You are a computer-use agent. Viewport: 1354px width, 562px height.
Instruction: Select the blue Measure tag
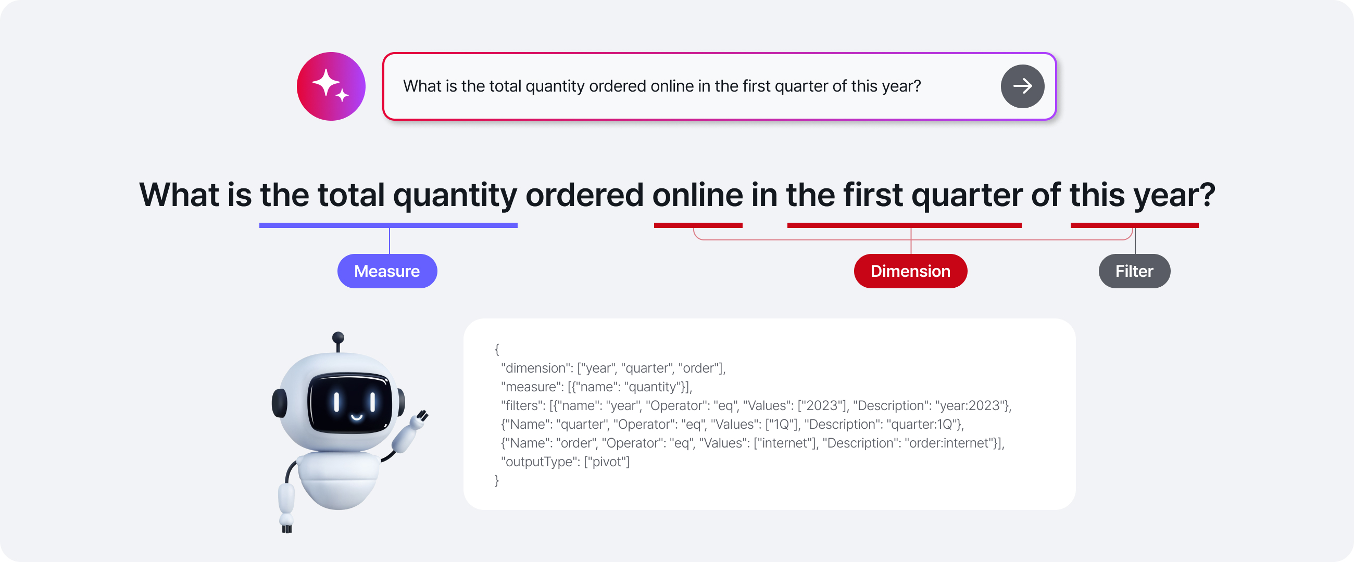click(387, 271)
